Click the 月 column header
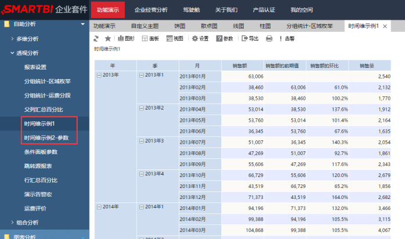The width and height of the screenshot is (405, 239). (x=200, y=66)
